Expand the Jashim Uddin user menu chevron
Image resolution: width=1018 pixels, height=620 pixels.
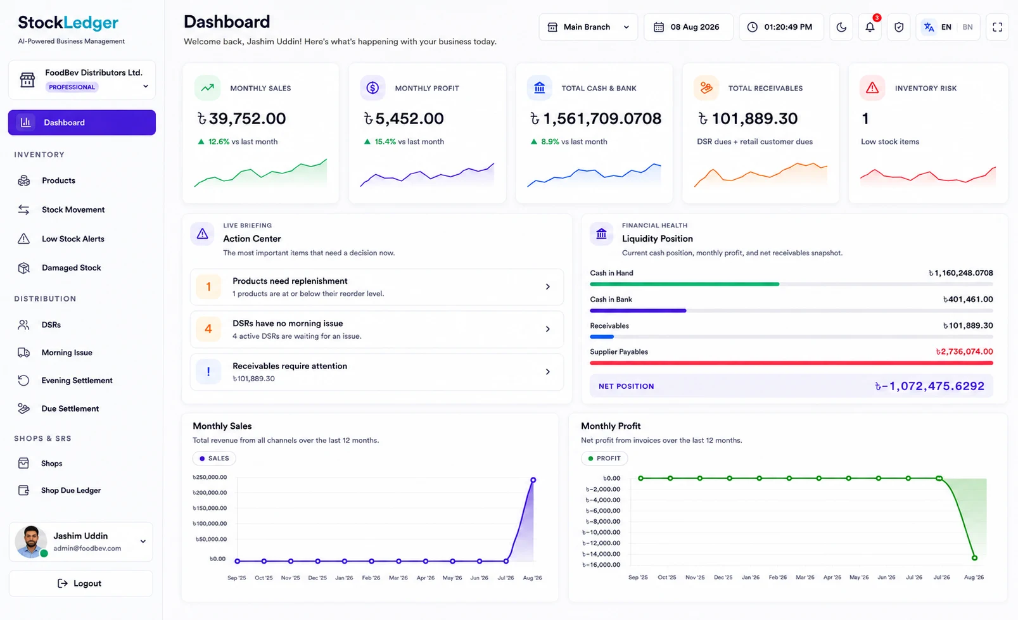pos(143,541)
